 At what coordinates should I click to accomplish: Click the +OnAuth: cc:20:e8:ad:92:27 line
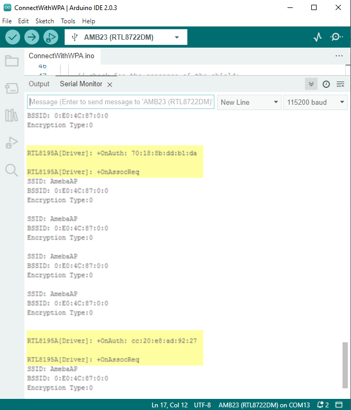coord(112,341)
